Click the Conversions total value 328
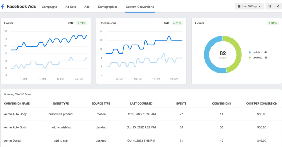282x147 pixels. coord(166,23)
